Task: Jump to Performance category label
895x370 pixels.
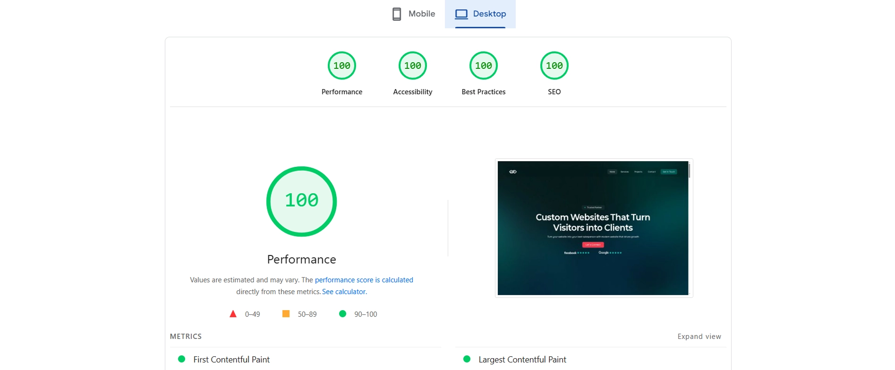Action: pyautogui.click(x=342, y=92)
